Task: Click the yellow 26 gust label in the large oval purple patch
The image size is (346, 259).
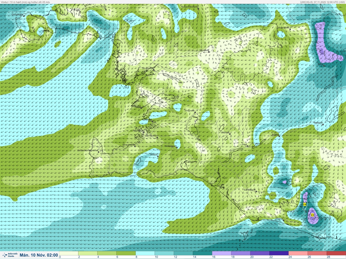Action: pos(312,215)
